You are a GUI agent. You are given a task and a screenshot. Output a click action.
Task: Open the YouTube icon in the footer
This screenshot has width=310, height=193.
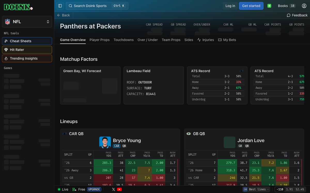pyautogui.click(x=119, y=189)
